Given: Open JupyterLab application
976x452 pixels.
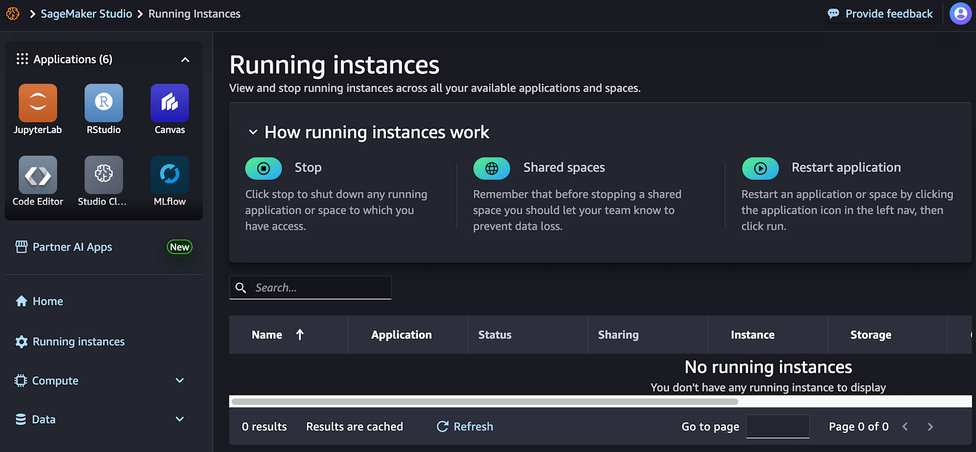Looking at the screenshot, I should [38, 109].
